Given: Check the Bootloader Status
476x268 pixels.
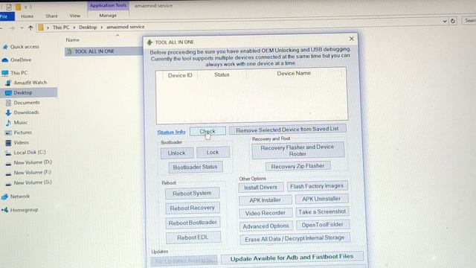Looking at the screenshot, I should 195,167.
